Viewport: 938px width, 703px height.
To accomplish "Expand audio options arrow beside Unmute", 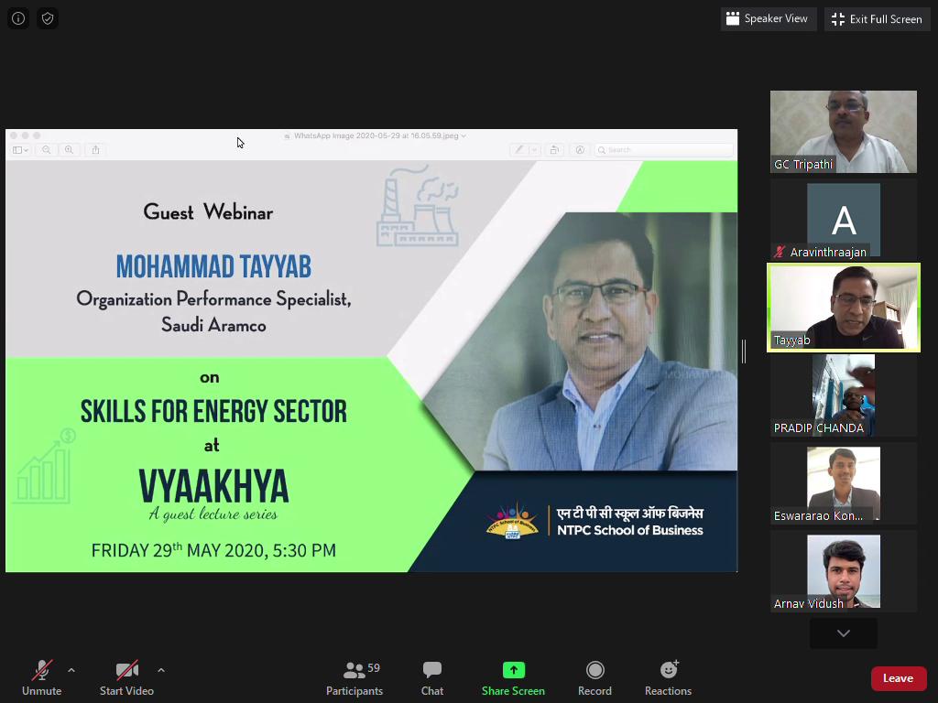I will [71, 670].
